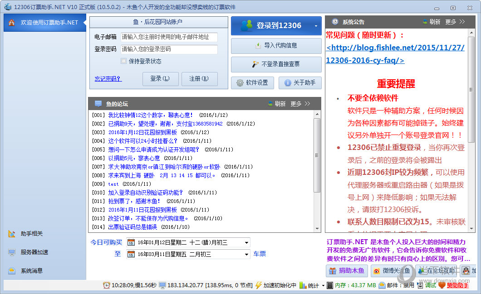The width and height of the screenshot is (481, 294).
Task: Click the chat icon beside 鱼的论坛
Action: pyautogui.click(x=98, y=104)
